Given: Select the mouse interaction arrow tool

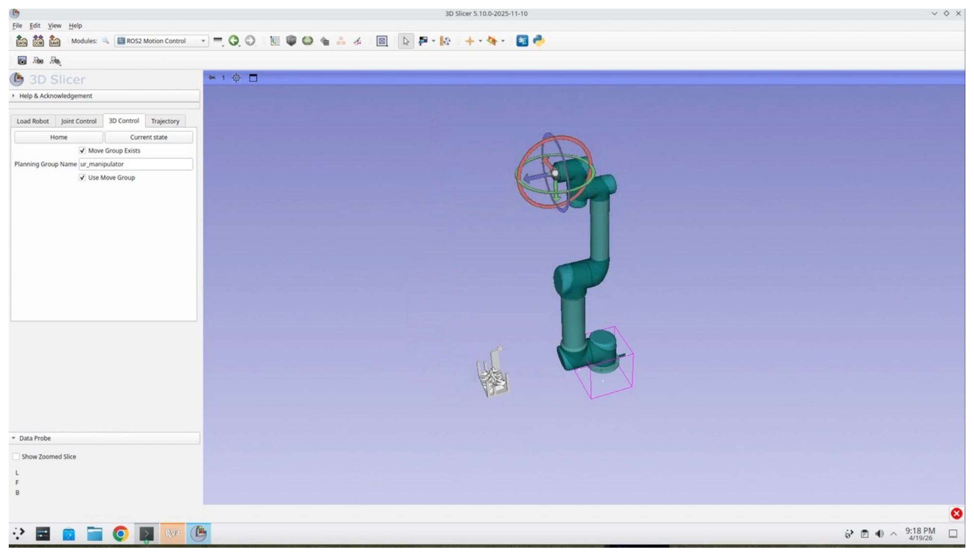Looking at the screenshot, I should tap(406, 41).
